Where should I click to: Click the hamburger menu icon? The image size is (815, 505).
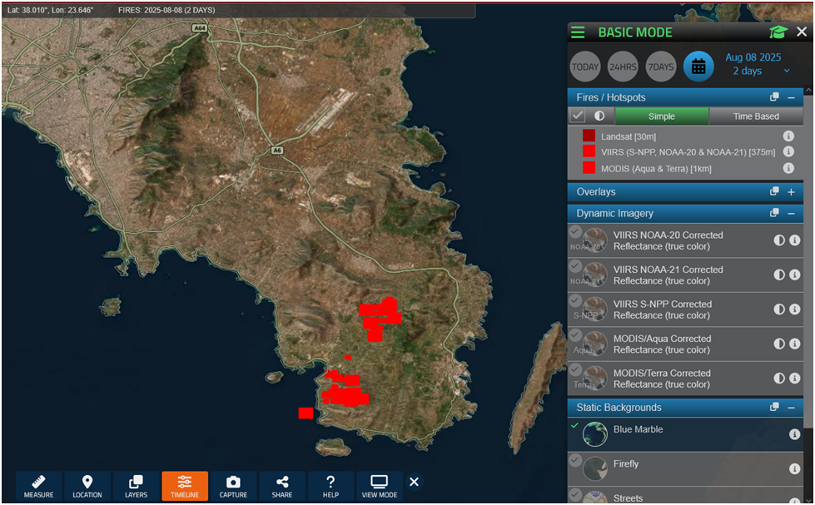(x=578, y=32)
